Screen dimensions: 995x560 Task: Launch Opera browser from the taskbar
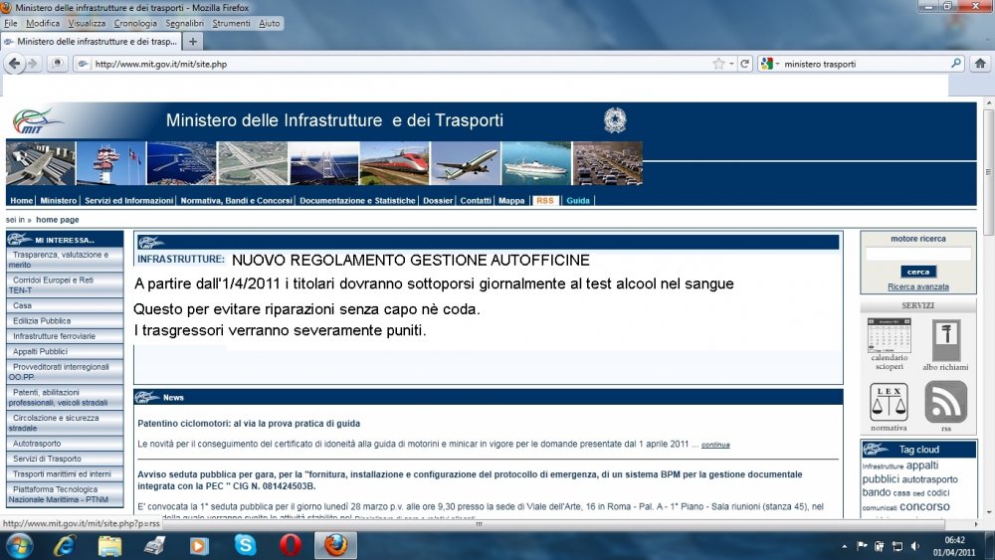(x=290, y=545)
